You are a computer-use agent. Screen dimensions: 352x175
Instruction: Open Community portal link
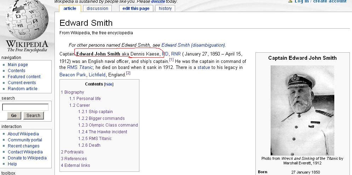tap(25, 140)
